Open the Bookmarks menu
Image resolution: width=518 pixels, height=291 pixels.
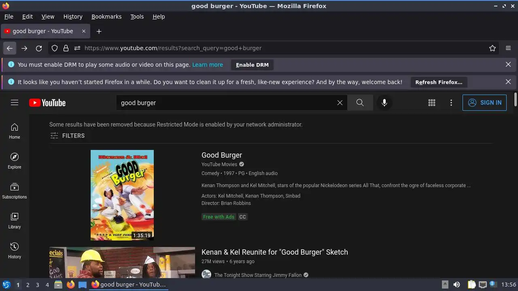(106, 17)
